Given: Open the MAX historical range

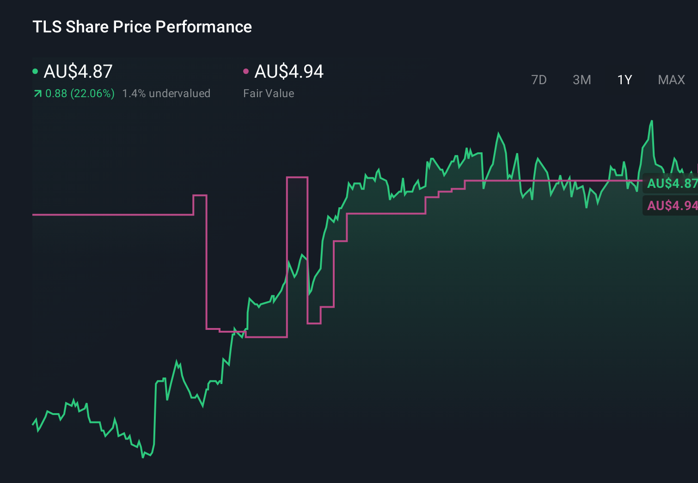Looking at the screenshot, I should click(x=671, y=80).
